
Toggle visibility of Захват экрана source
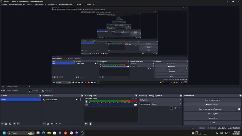[x=77, y=99]
